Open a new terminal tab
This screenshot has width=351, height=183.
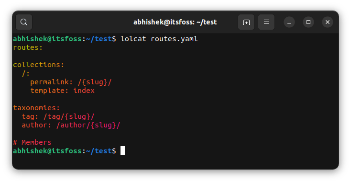click(x=246, y=22)
